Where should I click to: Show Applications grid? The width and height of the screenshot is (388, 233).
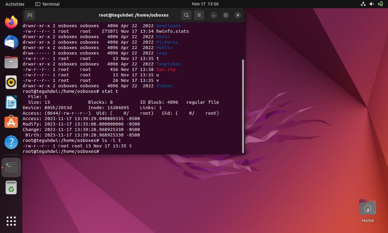[11, 221]
